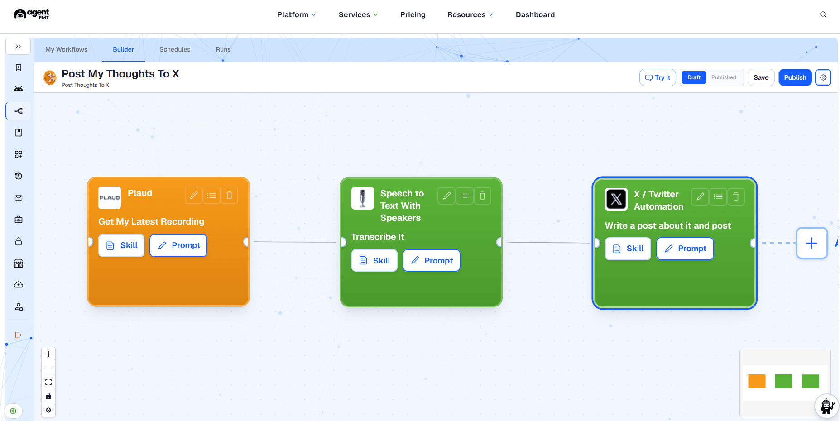Click the orange node in the minimap

757,381
